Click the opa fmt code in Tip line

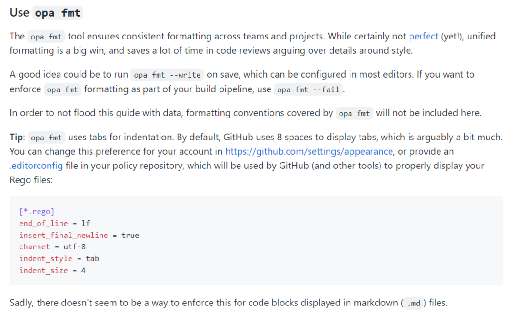(46, 137)
